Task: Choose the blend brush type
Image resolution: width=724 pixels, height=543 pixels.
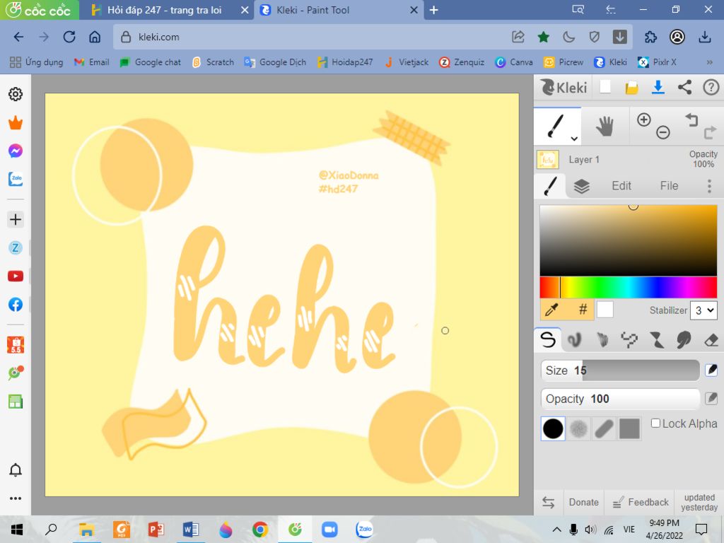Action: pyautogui.click(x=575, y=340)
